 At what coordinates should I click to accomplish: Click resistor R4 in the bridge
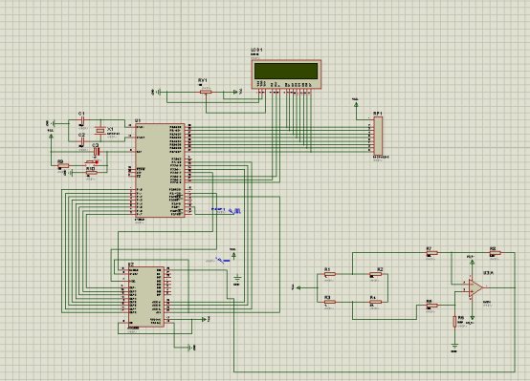pos(376,302)
